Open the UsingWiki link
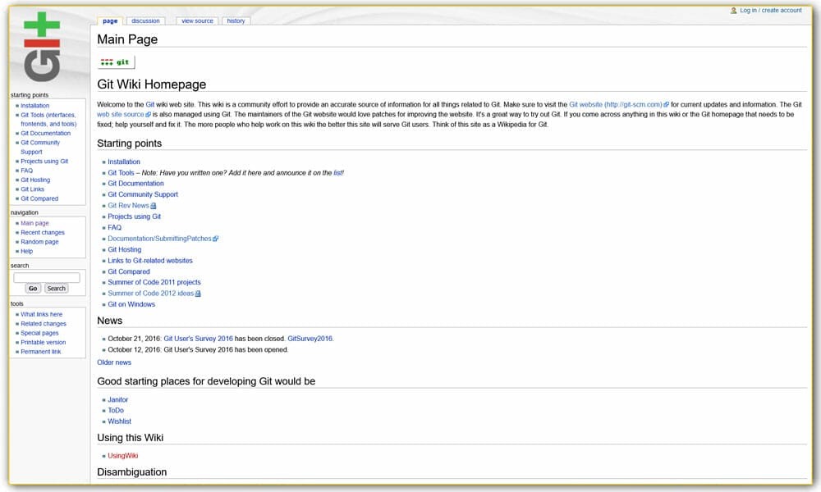The width and height of the screenshot is (821, 492). point(122,455)
